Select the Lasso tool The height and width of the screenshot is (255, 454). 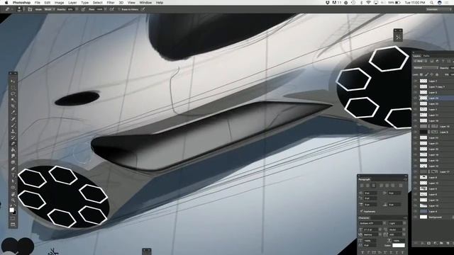13,94
